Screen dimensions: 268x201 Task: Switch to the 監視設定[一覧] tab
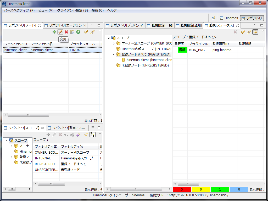(160, 25)
